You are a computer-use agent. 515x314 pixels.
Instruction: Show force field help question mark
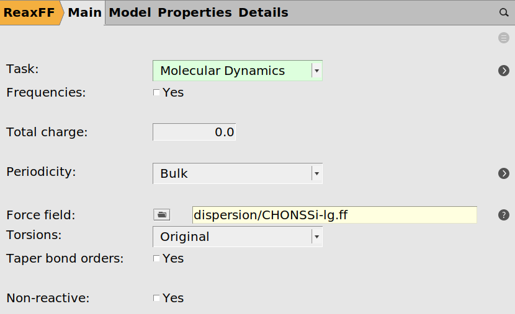[x=504, y=215]
